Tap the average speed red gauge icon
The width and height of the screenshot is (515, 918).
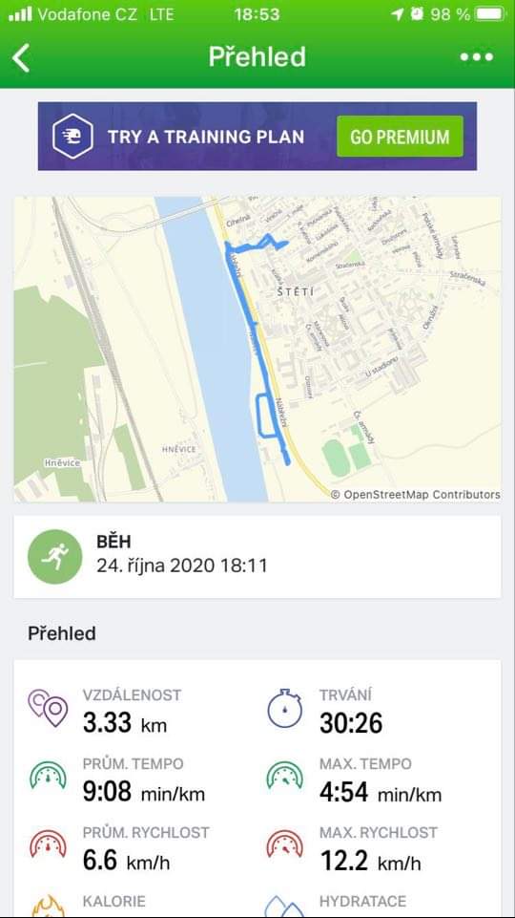(x=48, y=844)
